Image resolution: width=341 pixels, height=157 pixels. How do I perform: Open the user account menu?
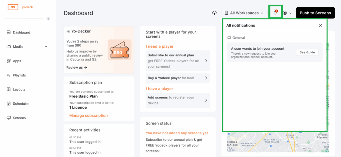point(287,13)
